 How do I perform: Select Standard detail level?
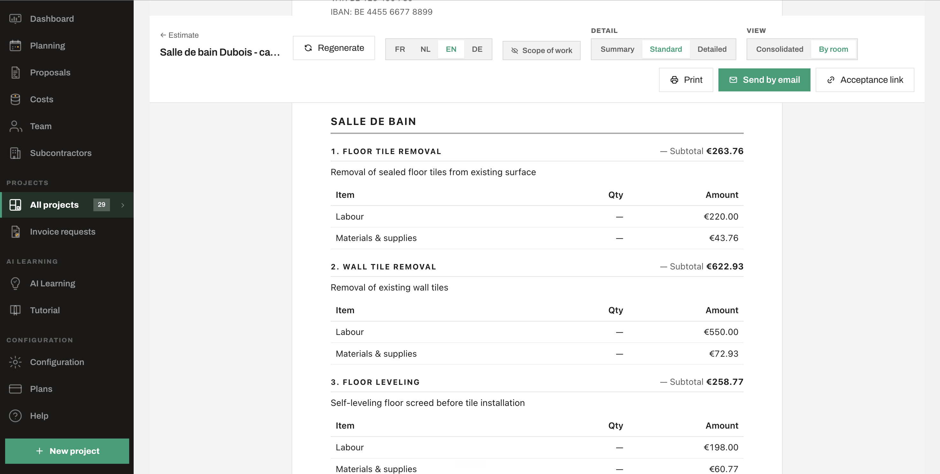tap(666, 49)
